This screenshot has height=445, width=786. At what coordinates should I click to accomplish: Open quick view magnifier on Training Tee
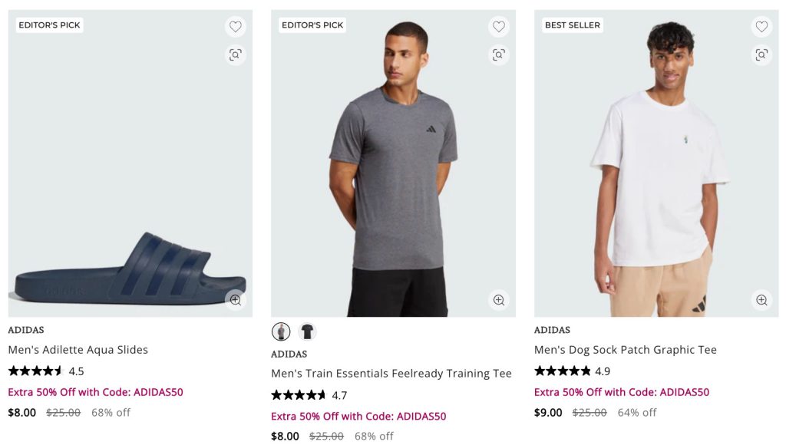[499, 300]
